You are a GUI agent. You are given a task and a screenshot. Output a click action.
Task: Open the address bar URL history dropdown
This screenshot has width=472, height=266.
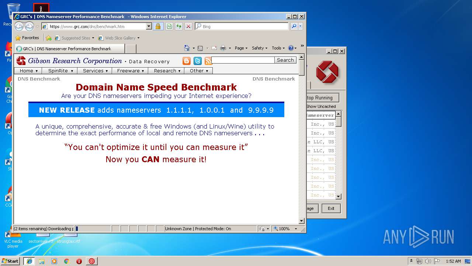point(149,26)
